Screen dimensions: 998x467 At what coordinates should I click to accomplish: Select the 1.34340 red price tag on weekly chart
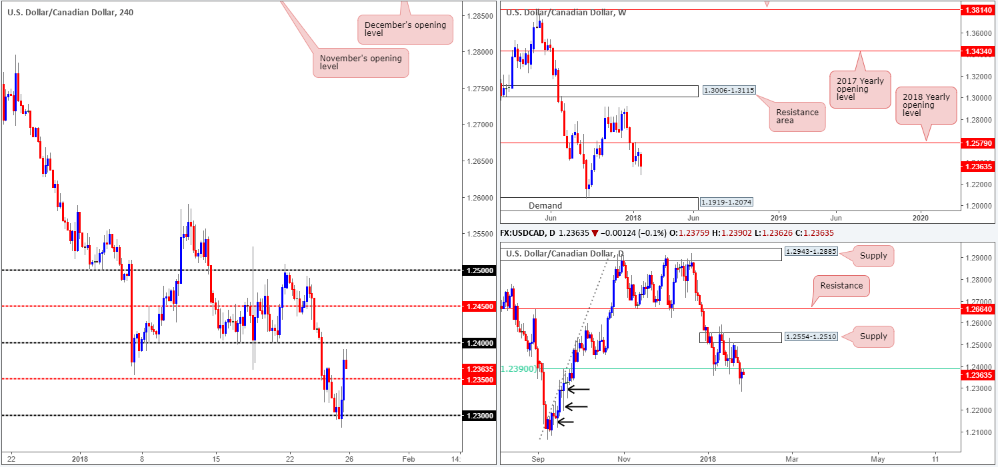[x=978, y=51]
